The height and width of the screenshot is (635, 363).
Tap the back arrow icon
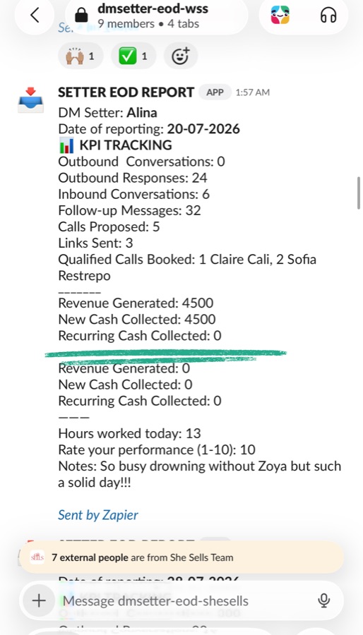pyautogui.click(x=35, y=15)
